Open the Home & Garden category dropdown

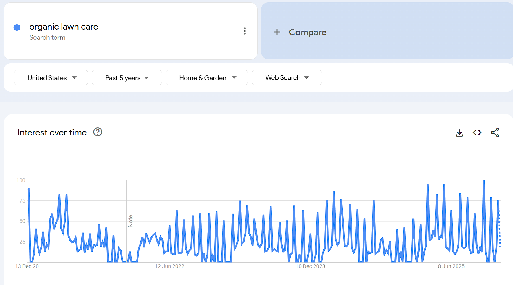(x=207, y=77)
